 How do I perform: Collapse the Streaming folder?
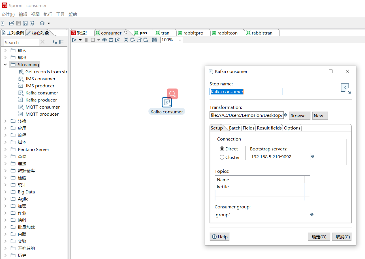point(5,64)
